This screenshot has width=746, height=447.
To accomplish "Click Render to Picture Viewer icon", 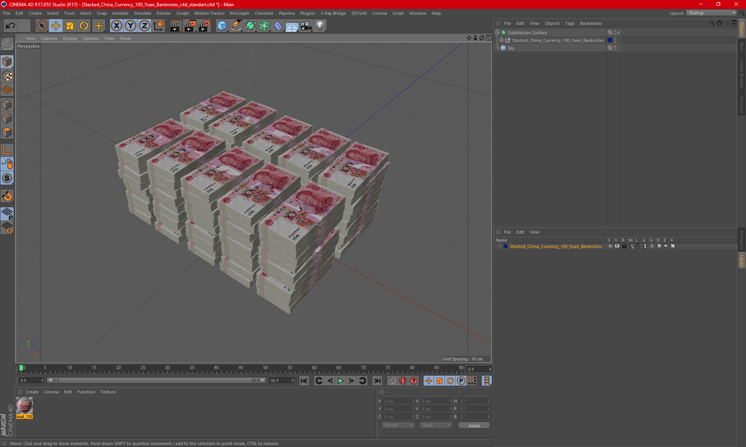I will point(190,26).
